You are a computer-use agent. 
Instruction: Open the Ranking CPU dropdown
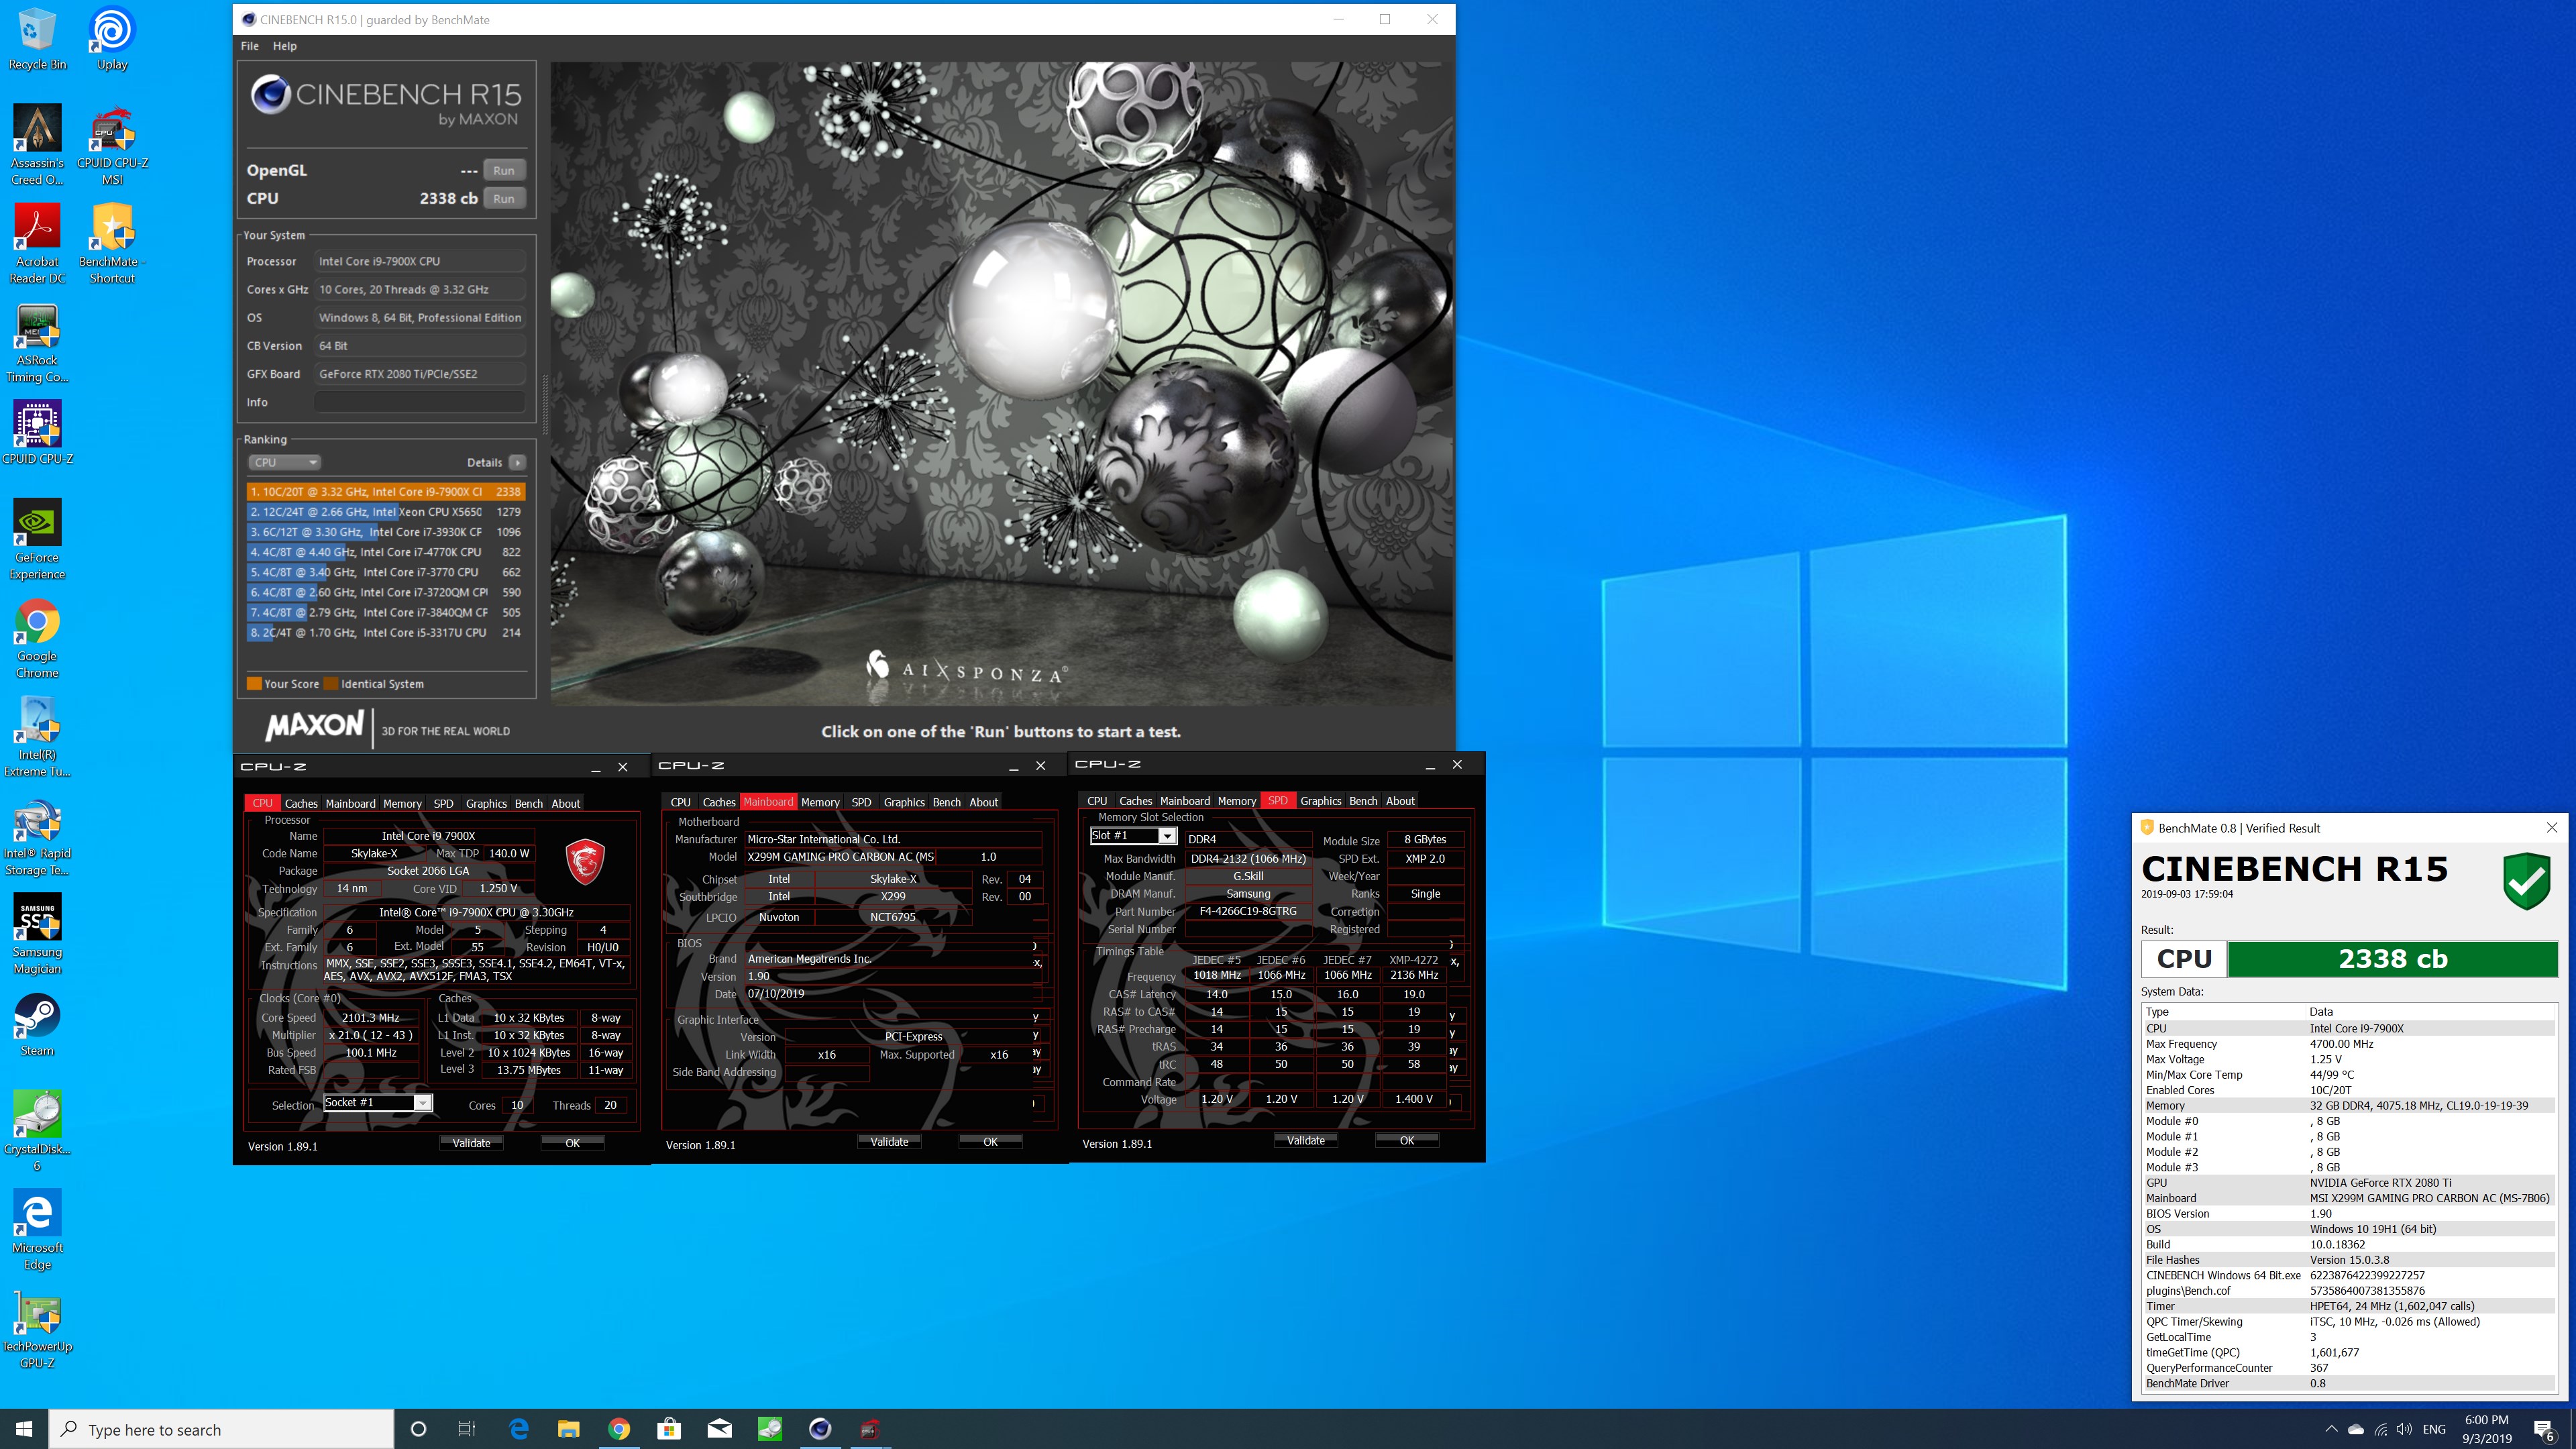pyautogui.click(x=284, y=462)
